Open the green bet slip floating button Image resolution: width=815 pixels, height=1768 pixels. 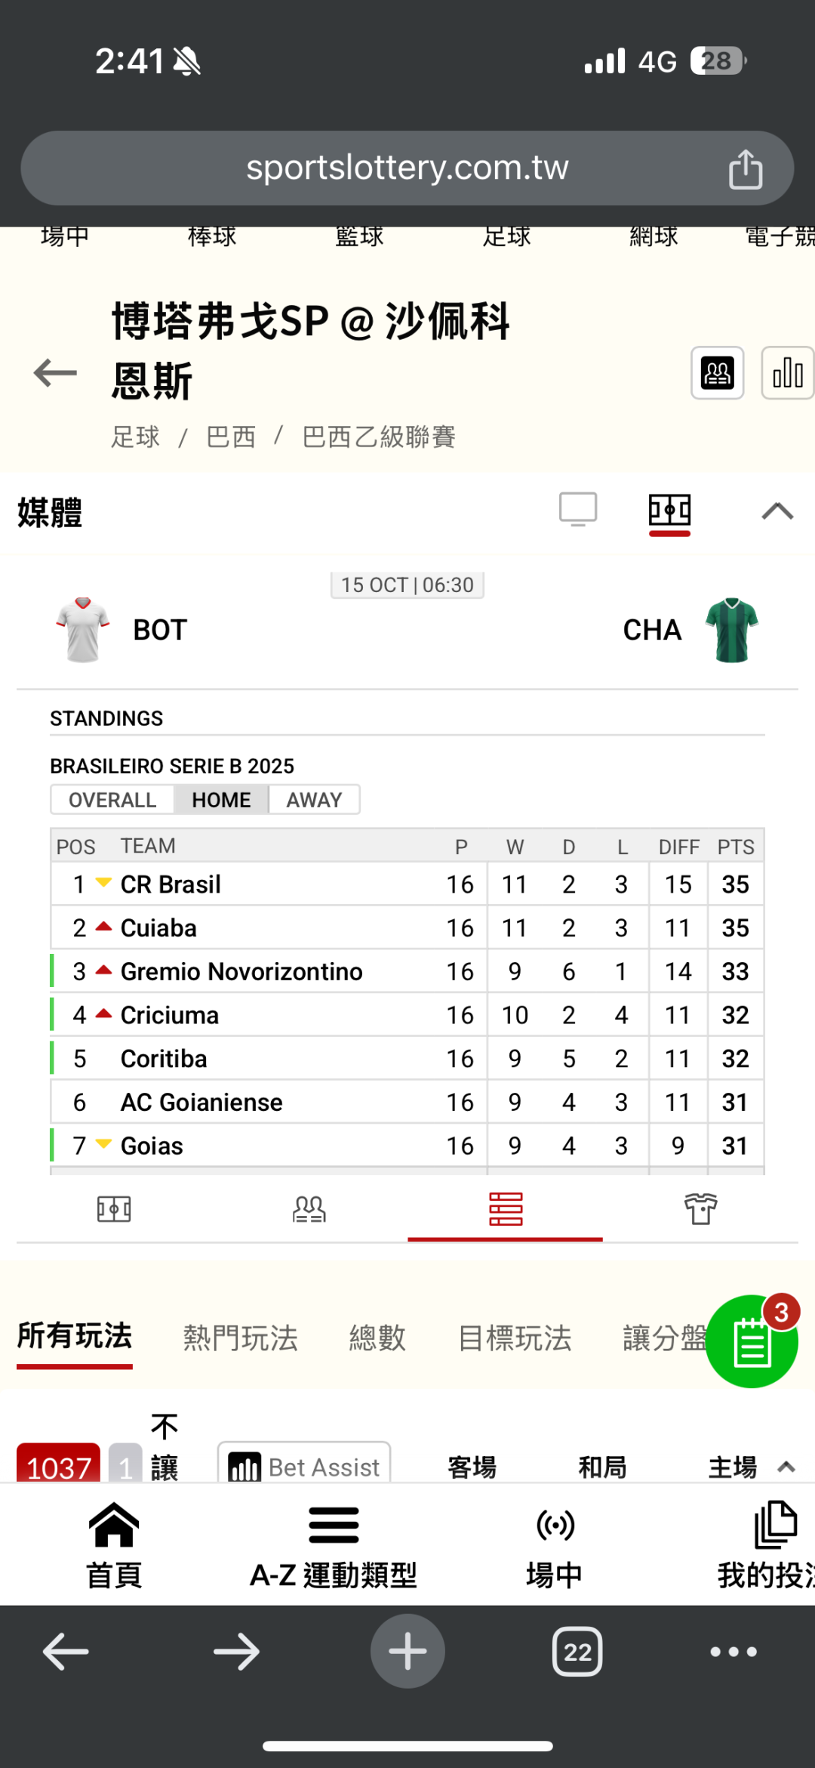click(x=751, y=1342)
